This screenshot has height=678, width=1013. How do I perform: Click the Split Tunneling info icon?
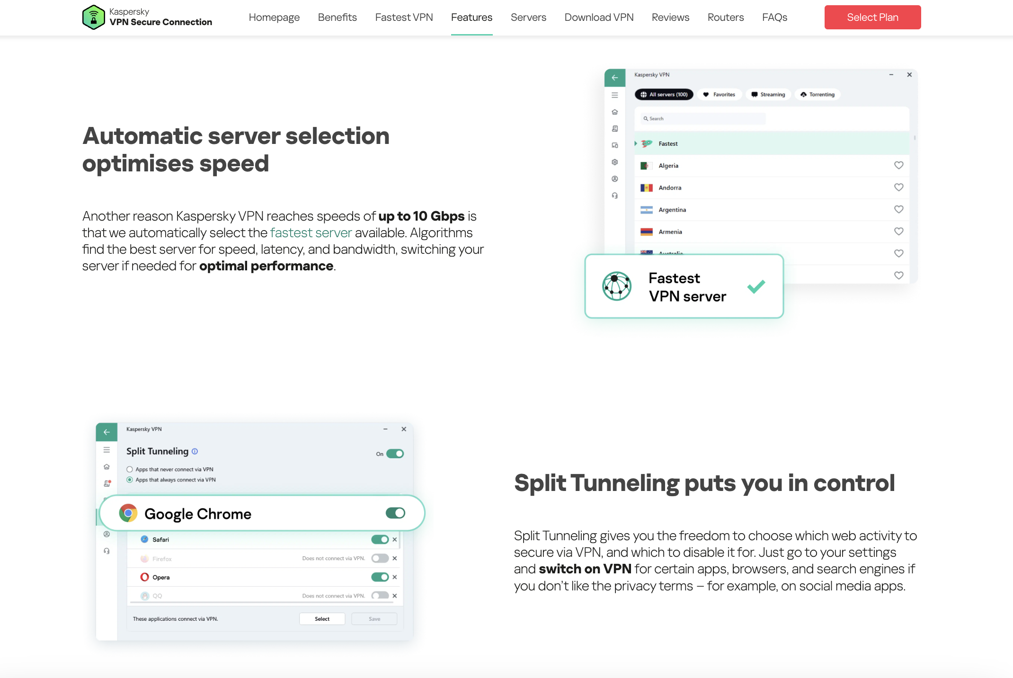tap(195, 451)
